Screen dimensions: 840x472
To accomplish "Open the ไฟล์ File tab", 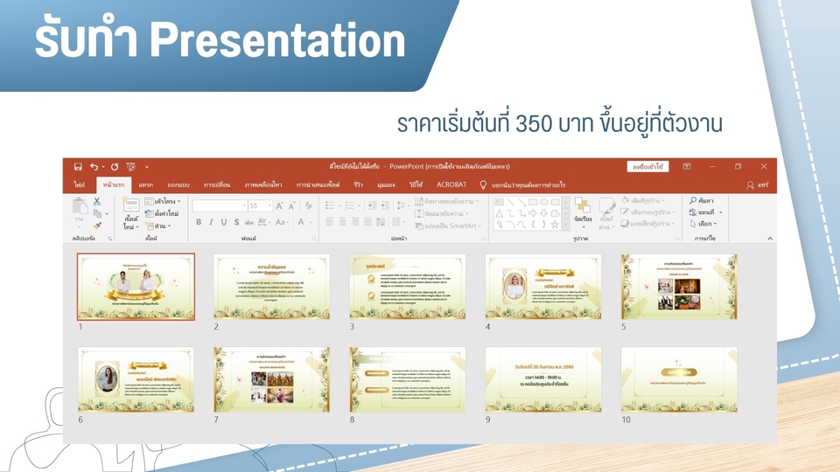I will pos(80,184).
